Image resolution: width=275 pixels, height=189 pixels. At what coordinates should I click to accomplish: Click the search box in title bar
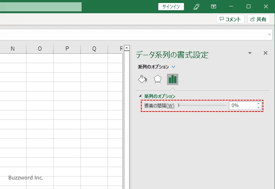tap(41, 7)
